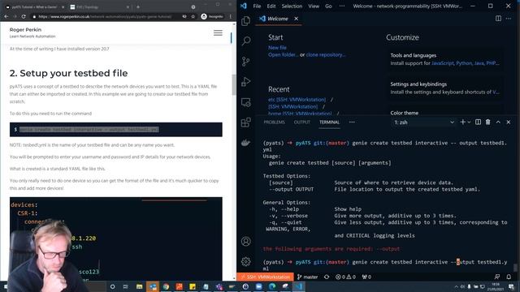Open the View menu in VS Code

point(314,6)
